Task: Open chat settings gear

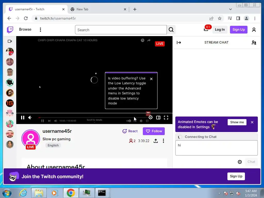Action: pos(240,162)
